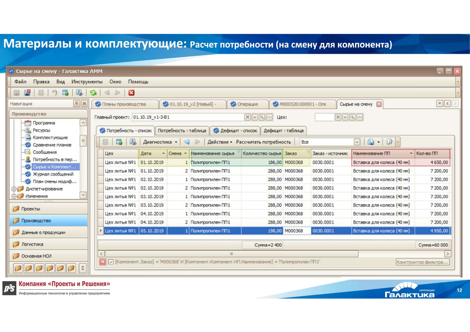Open the Действия dropdown menu

tap(220, 142)
